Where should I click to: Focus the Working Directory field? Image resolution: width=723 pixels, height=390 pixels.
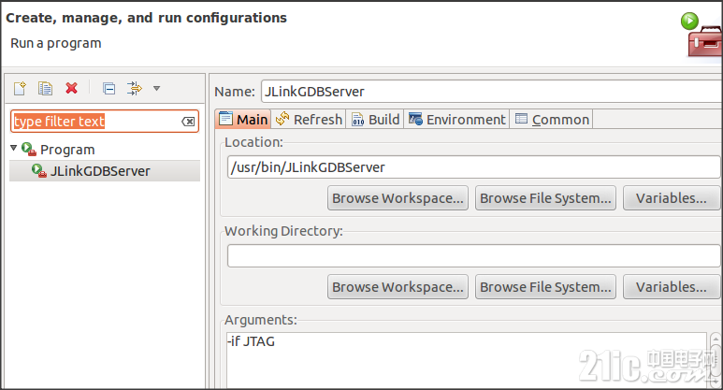[x=473, y=256]
